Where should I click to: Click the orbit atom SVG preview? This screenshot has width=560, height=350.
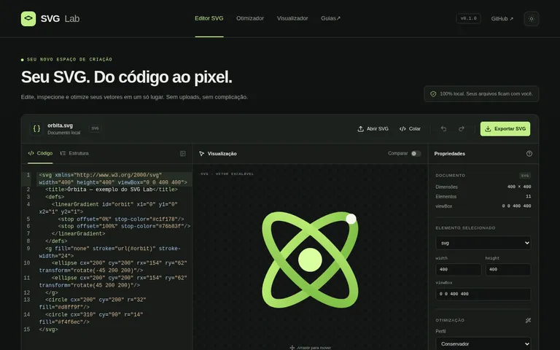pyautogui.click(x=310, y=260)
